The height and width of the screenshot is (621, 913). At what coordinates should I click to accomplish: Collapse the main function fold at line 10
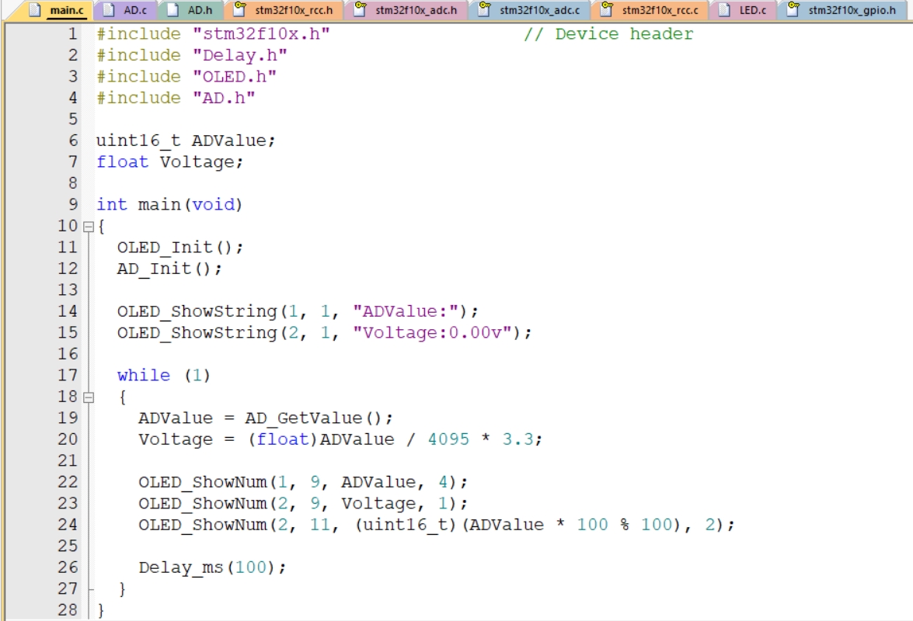(x=89, y=227)
